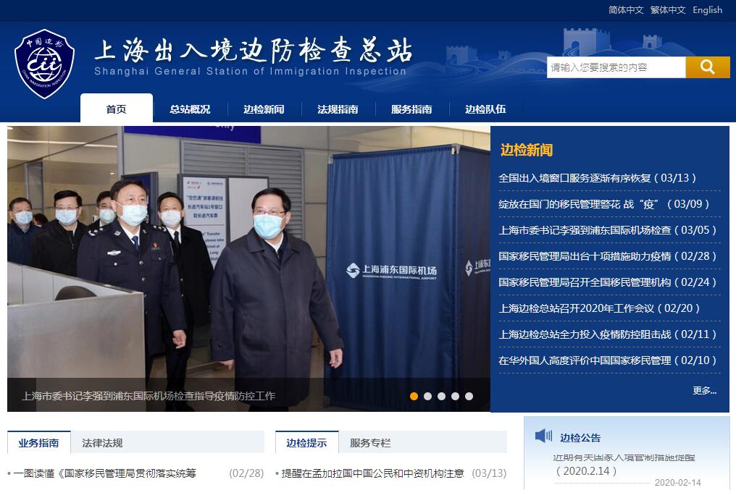The height and width of the screenshot is (490, 736).
Task: Switch language to English
Action: click(707, 10)
